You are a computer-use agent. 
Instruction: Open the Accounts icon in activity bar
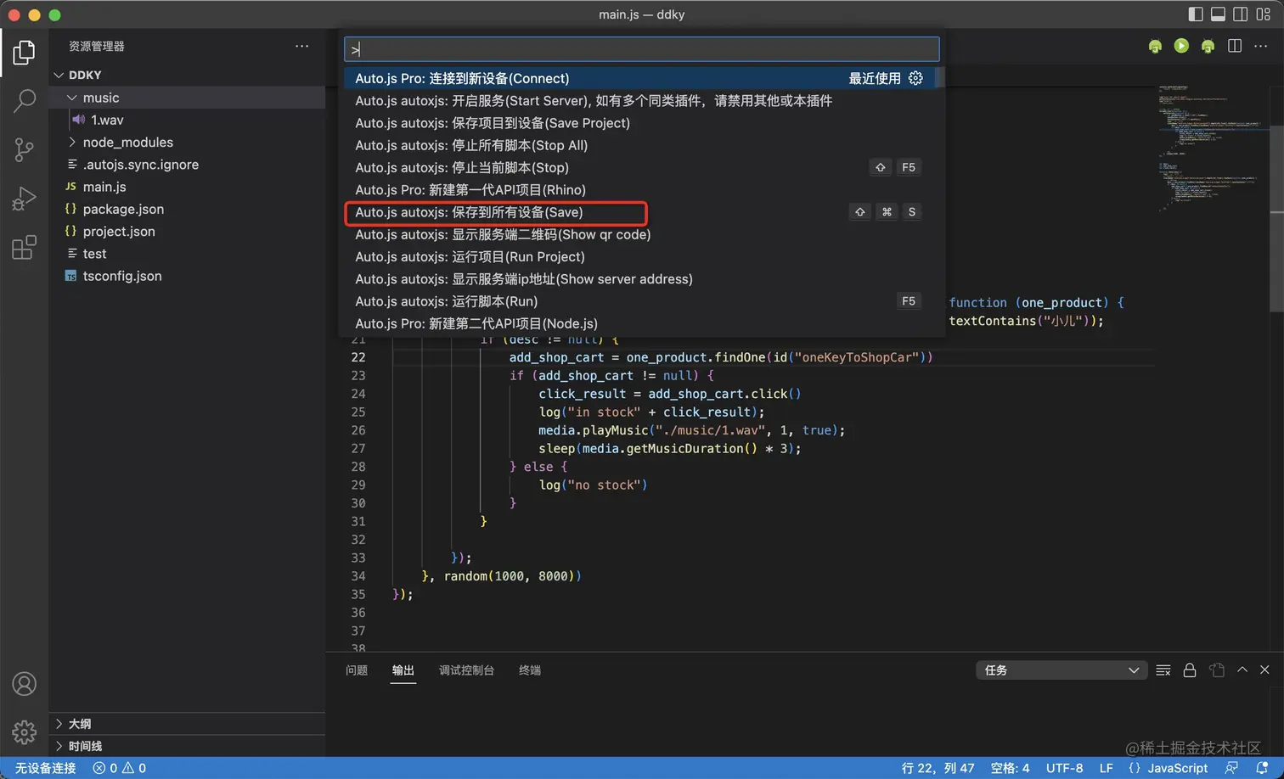pos(25,684)
